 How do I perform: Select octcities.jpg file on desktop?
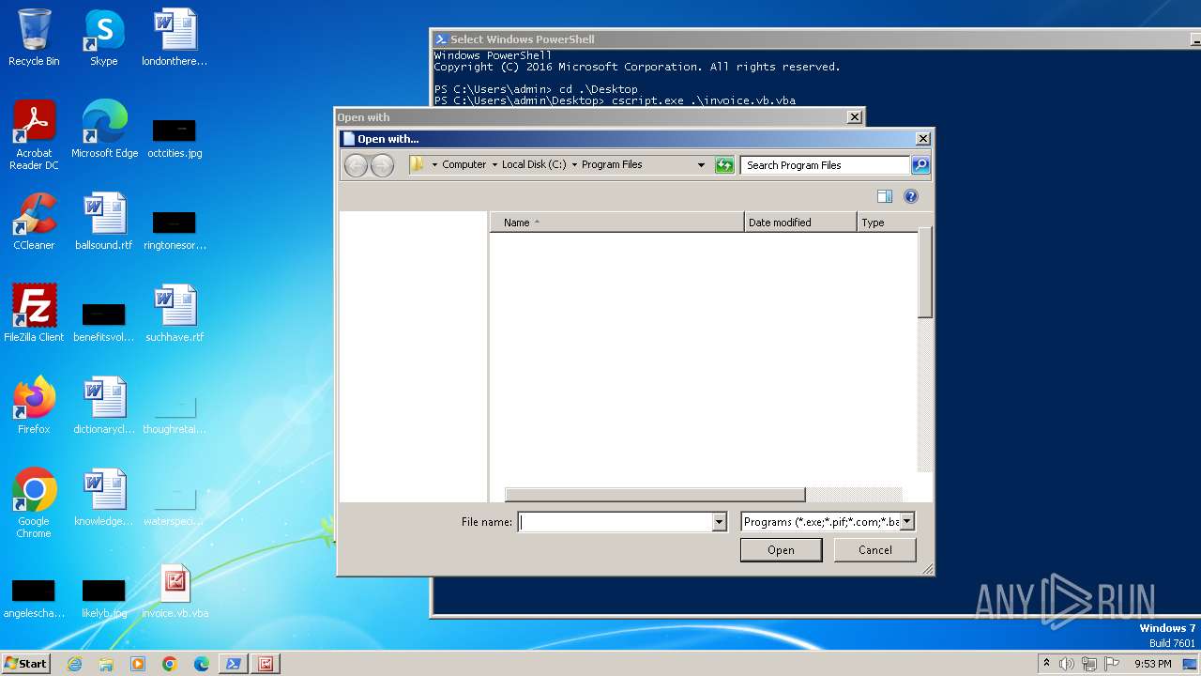[175, 136]
